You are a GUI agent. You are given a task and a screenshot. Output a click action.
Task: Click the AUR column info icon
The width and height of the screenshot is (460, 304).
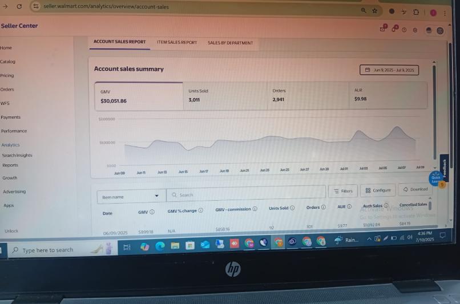click(x=349, y=206)
